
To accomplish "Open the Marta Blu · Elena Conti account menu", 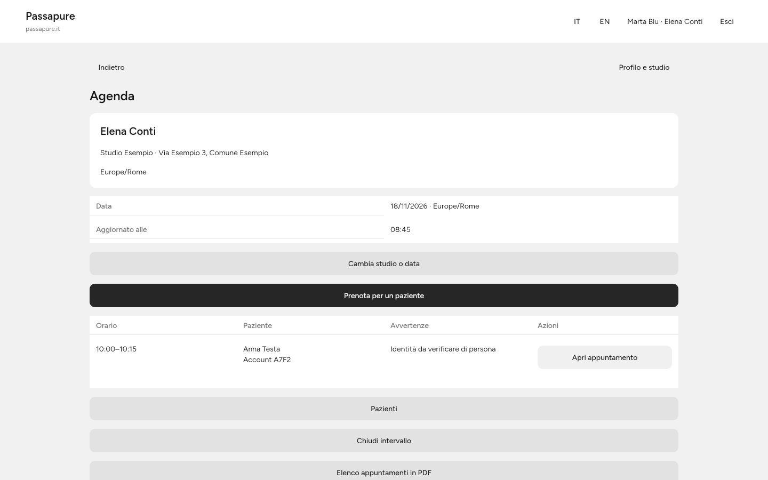I will [665, 21].
